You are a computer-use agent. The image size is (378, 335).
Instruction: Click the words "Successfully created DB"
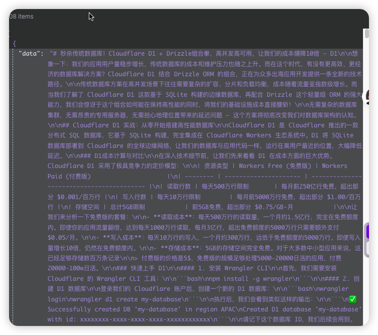89,309
